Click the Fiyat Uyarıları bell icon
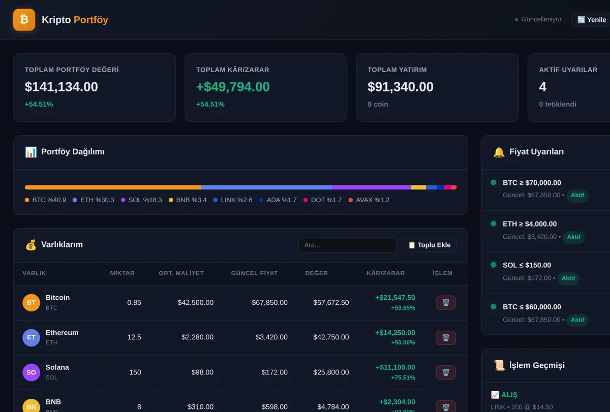 tap(499, 152)
